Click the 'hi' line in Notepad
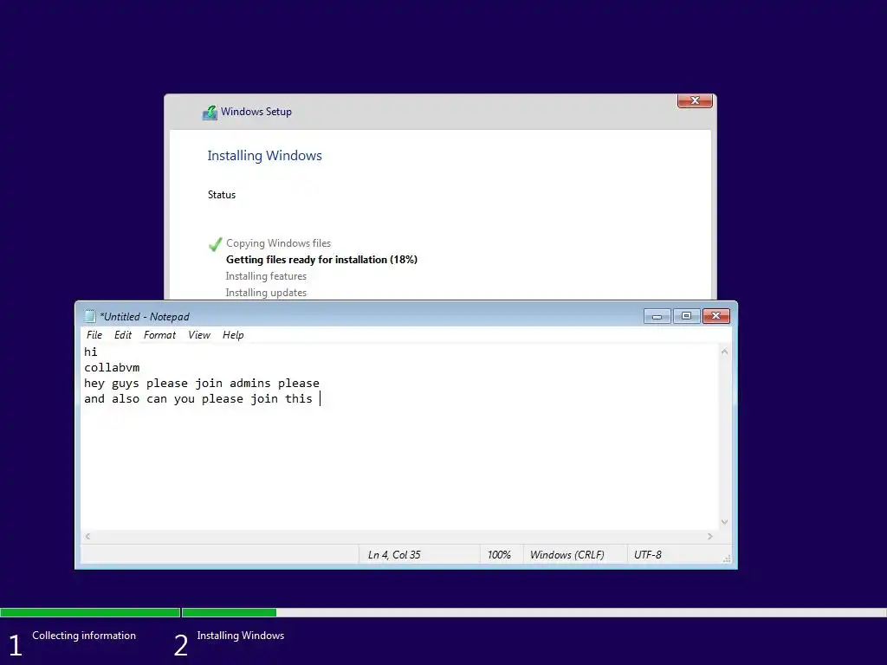 pyautogui.click(x=90, y=352)
